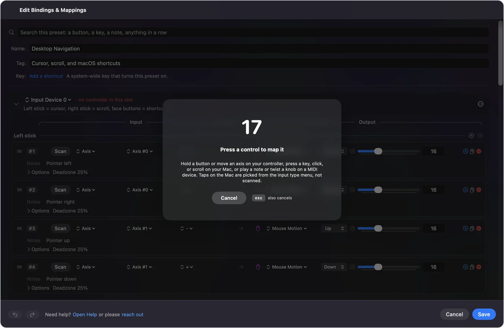
Task: Delete binding #2 with the red minus
Action: [479, 190]
